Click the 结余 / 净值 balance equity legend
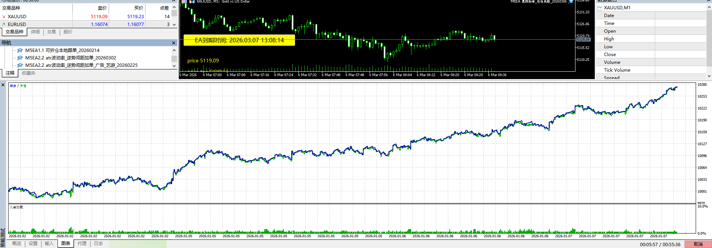This screenshot has width=712, height=248. click(x=18, y=86)
